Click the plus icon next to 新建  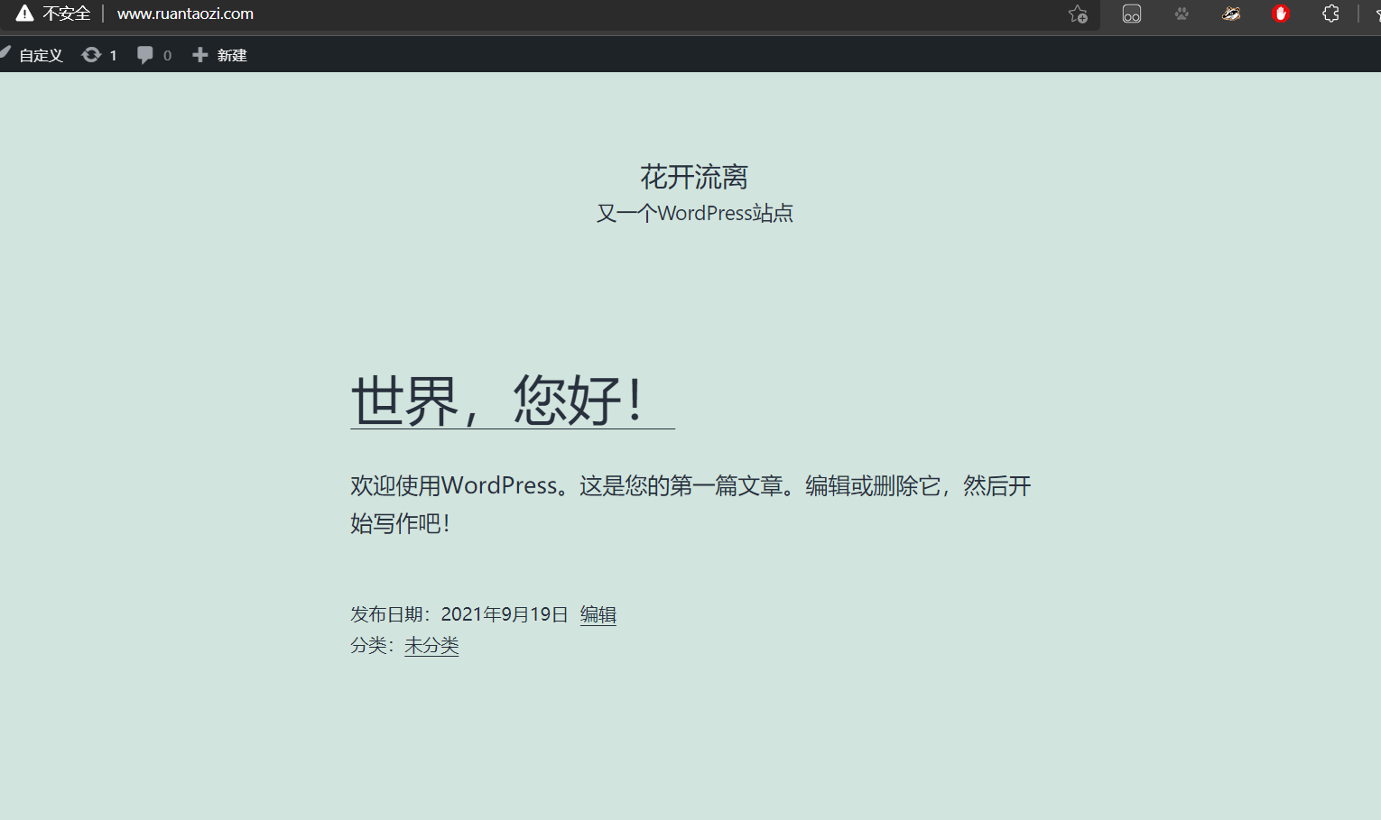click(x=199, y=54)
